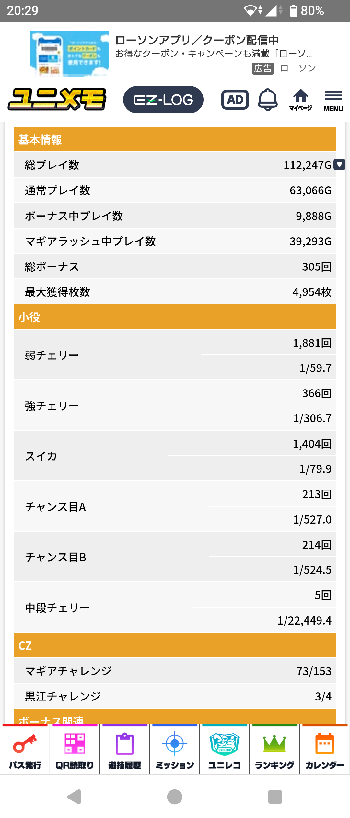Screen dimensions: 350x818
Task: Open ローソンアプリ/クーポン配信中 ad headline
Action: [197, 40]
